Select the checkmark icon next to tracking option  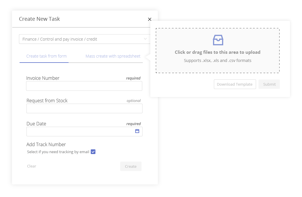click(93, 152)
